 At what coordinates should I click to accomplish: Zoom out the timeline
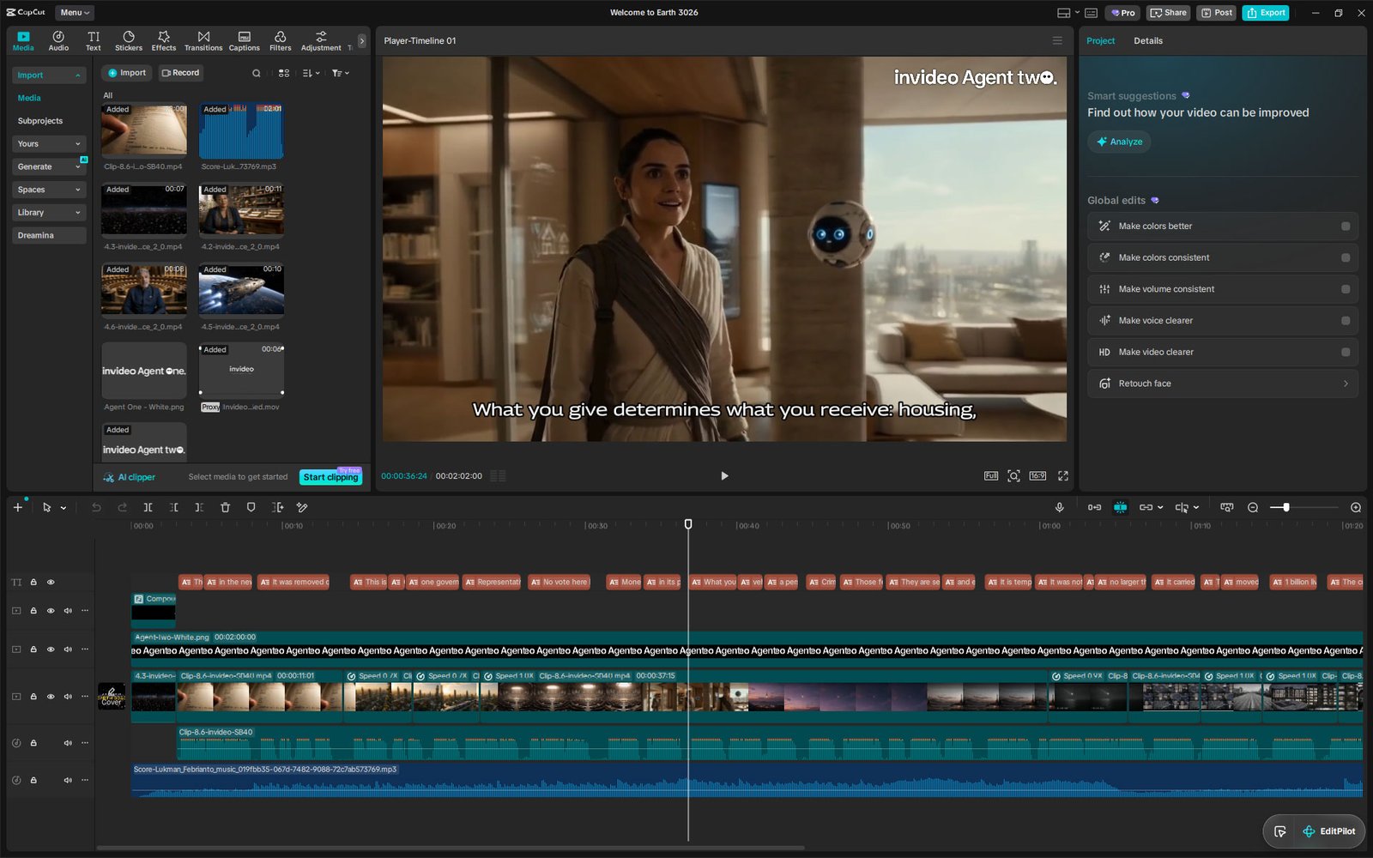(1253, 507)
